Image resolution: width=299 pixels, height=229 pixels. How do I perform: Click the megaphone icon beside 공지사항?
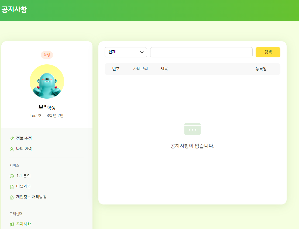pyautogui.click(x=12, y=224)
